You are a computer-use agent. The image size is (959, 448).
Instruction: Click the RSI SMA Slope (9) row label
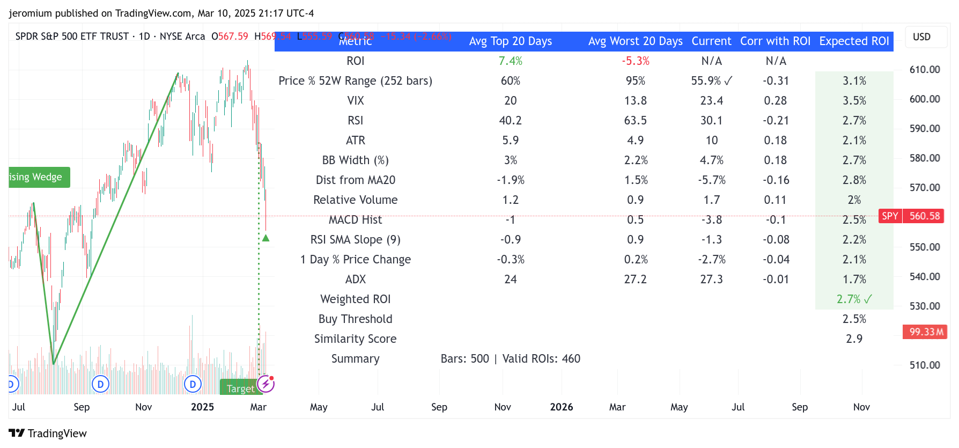356,240
